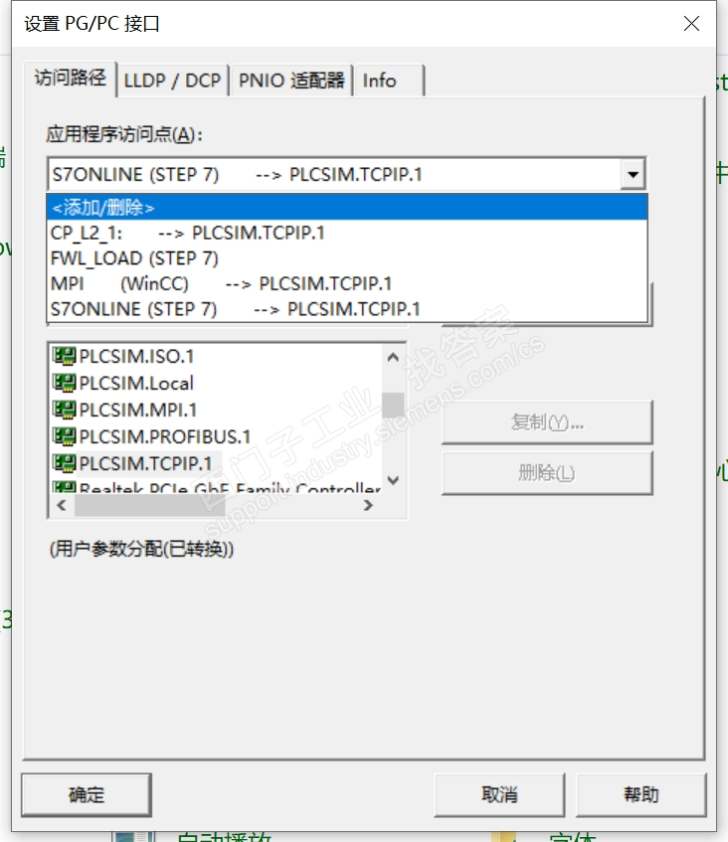728x842 pixels.
Task: Click the PLCSIM.Local adapter icon
Action: [64, 383]
